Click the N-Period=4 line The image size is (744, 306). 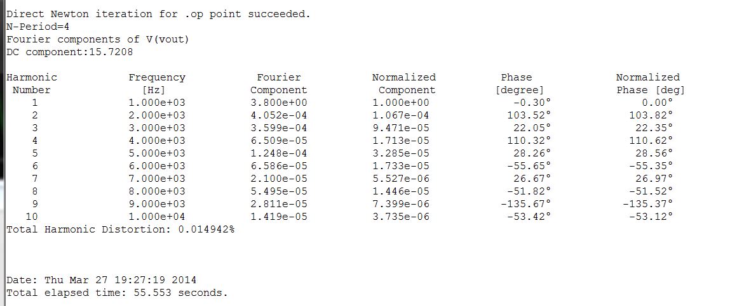(38, 27)
